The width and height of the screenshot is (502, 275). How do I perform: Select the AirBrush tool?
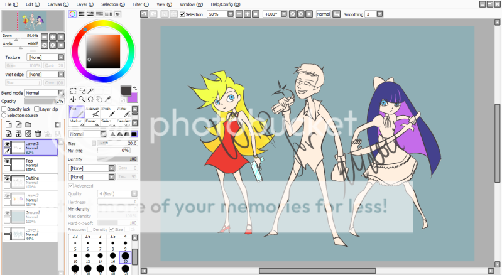coord(90,111)
